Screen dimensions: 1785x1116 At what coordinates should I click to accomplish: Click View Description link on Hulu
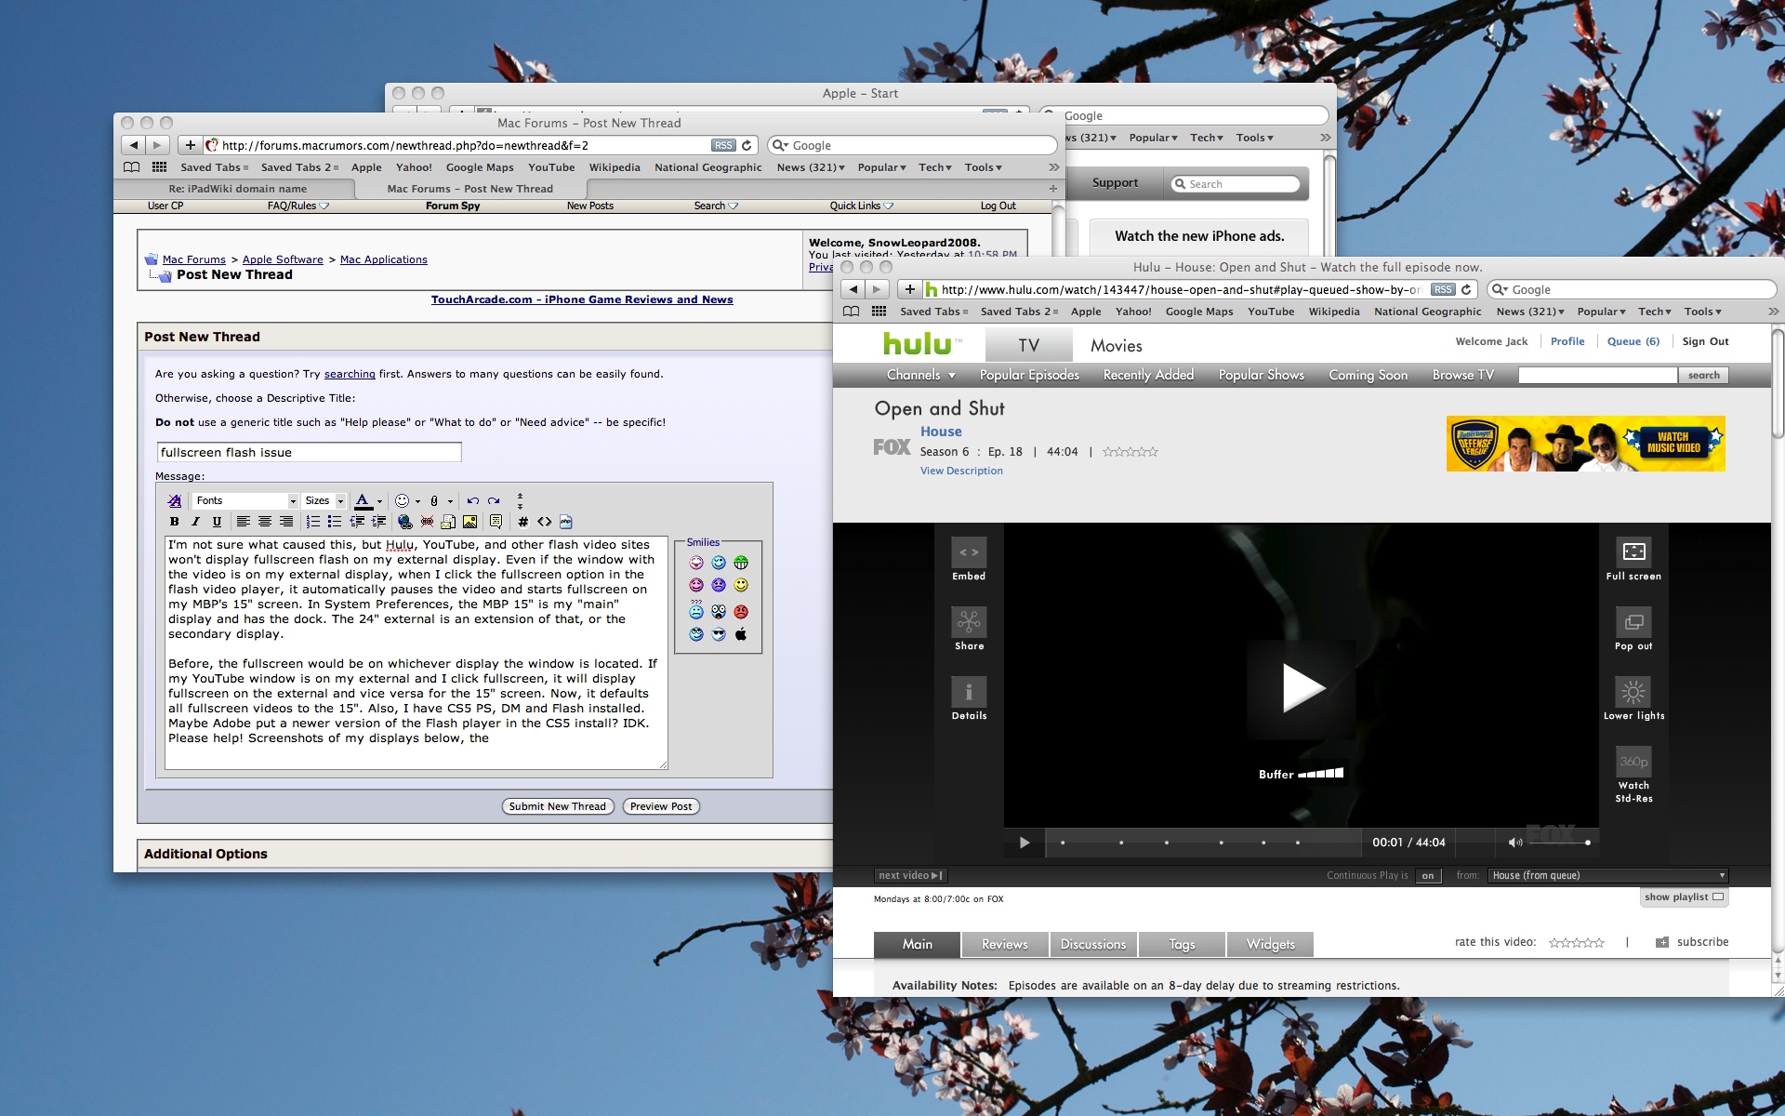click(961, 471)
